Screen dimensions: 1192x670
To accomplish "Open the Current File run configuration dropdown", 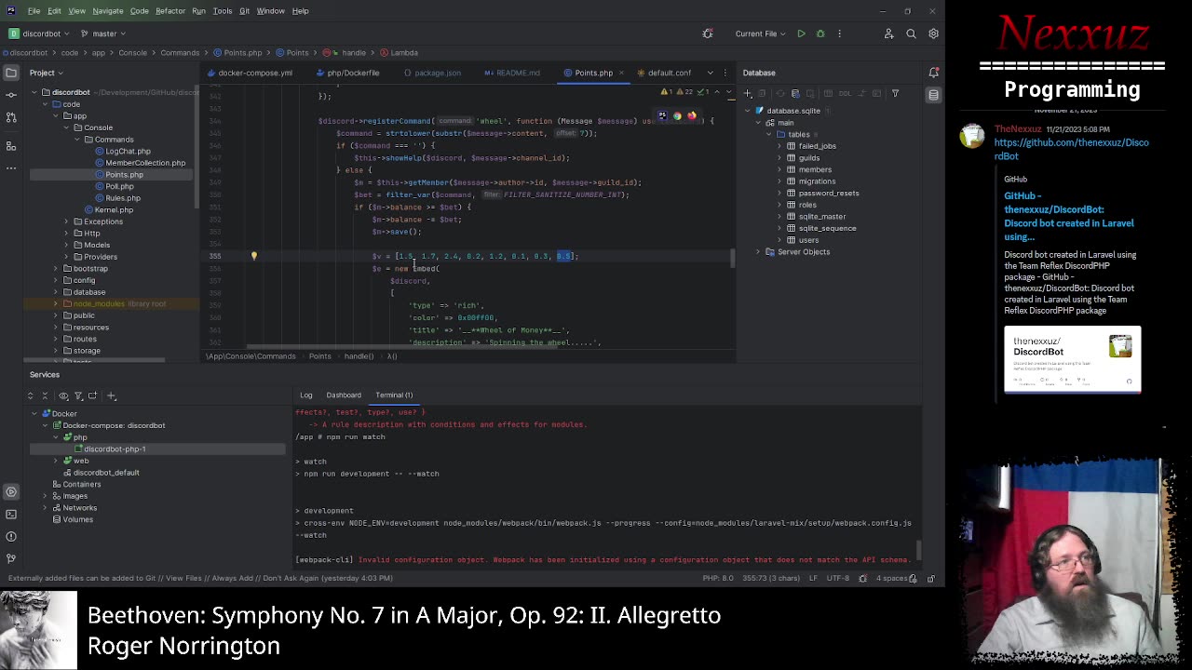I will (x=760, y=33).
